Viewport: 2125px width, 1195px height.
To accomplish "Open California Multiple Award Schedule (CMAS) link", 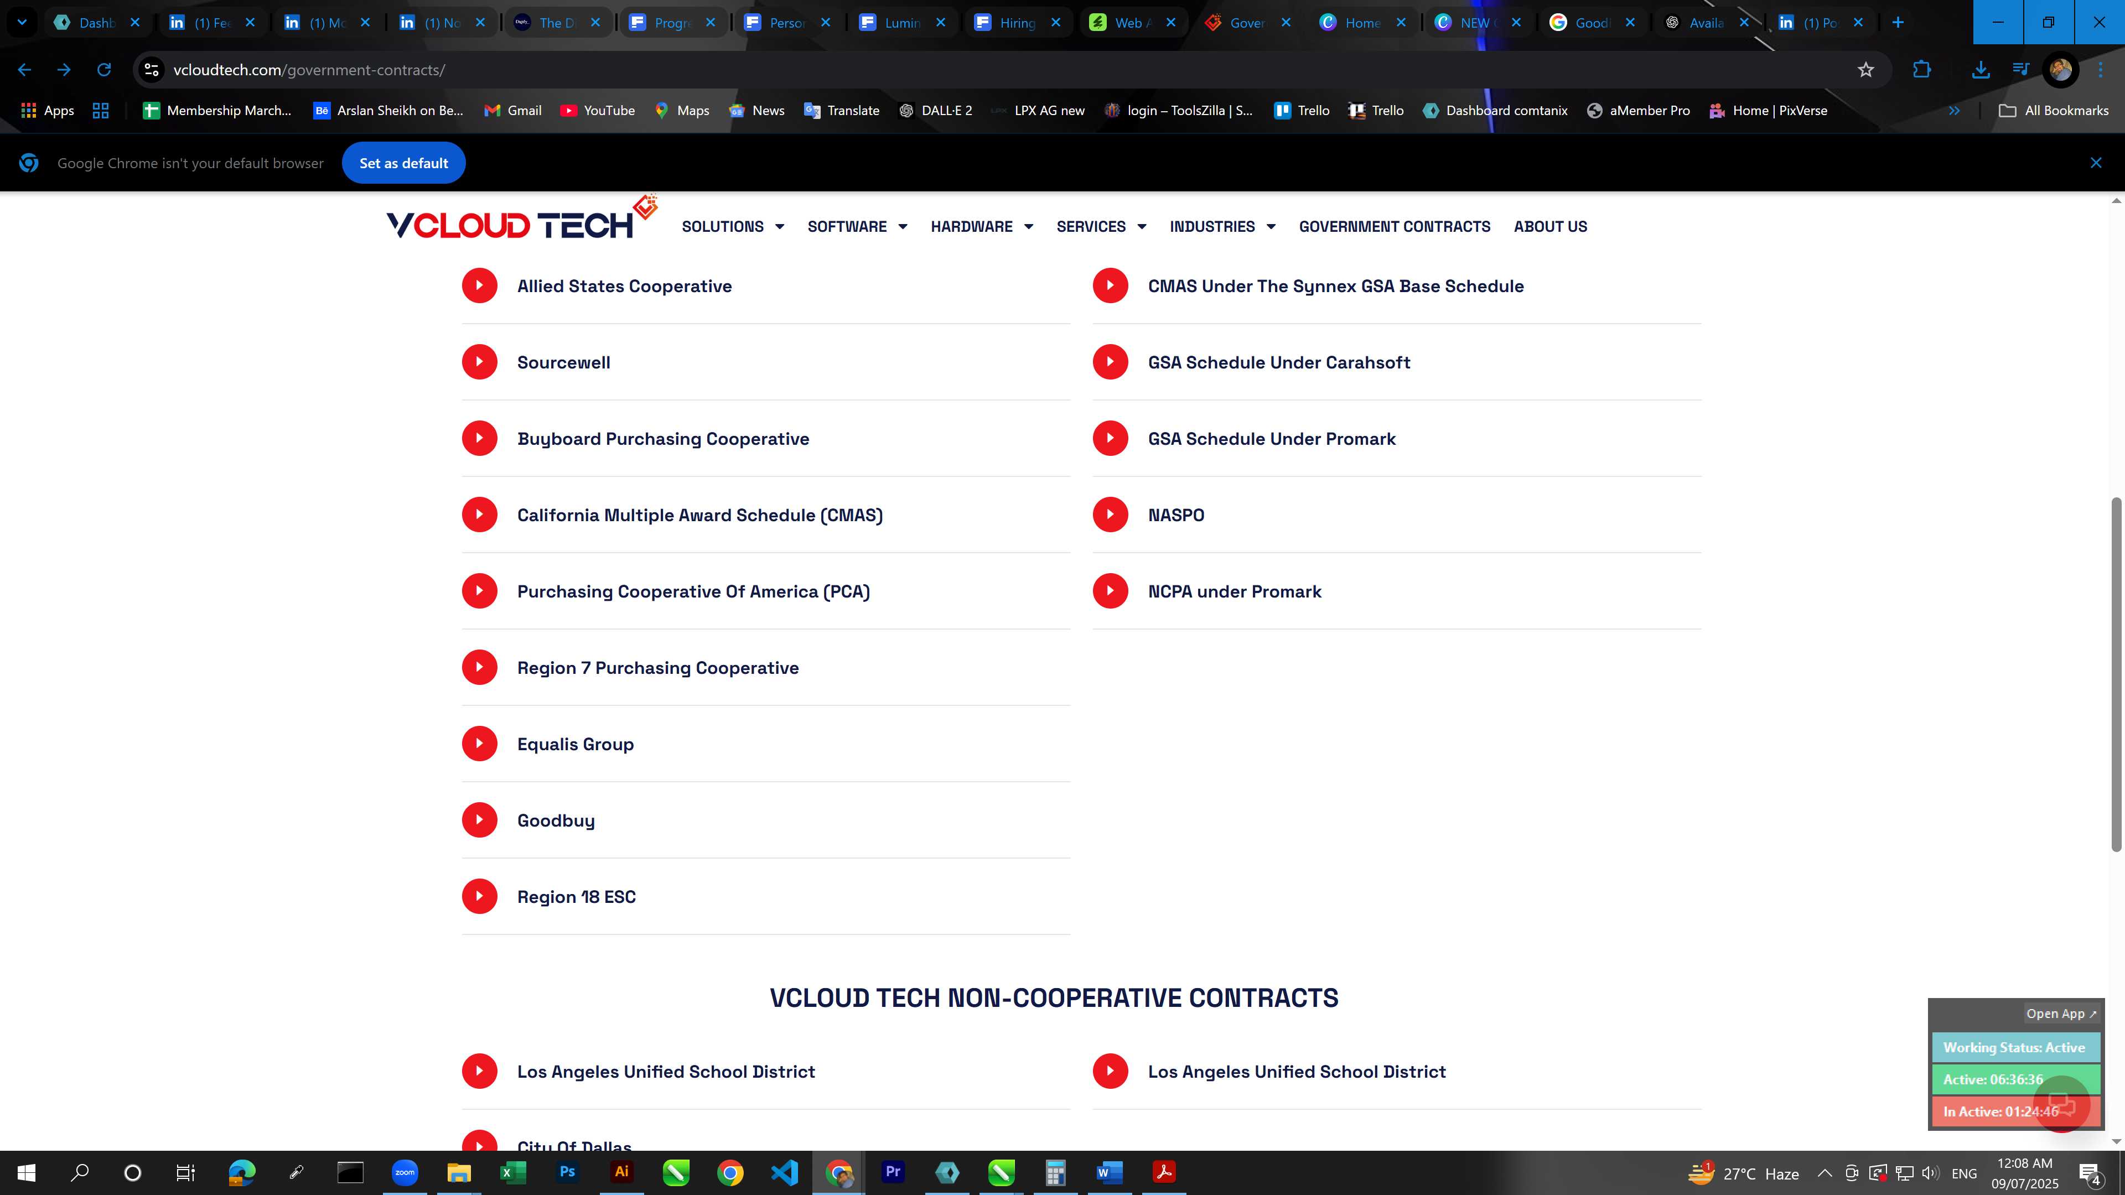I will [x=699, y=515].
